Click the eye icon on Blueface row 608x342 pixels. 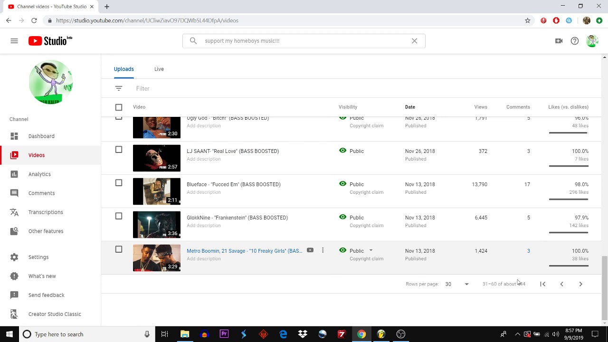pyautogui.click(x=342, y=184)
